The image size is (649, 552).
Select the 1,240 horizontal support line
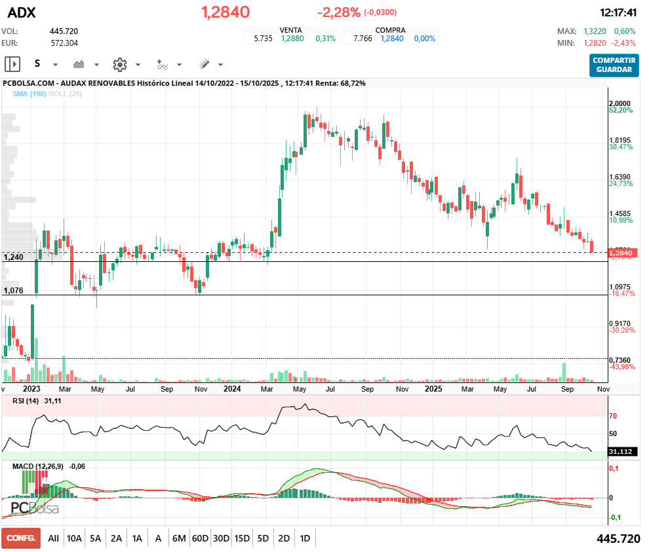[328, 262]
